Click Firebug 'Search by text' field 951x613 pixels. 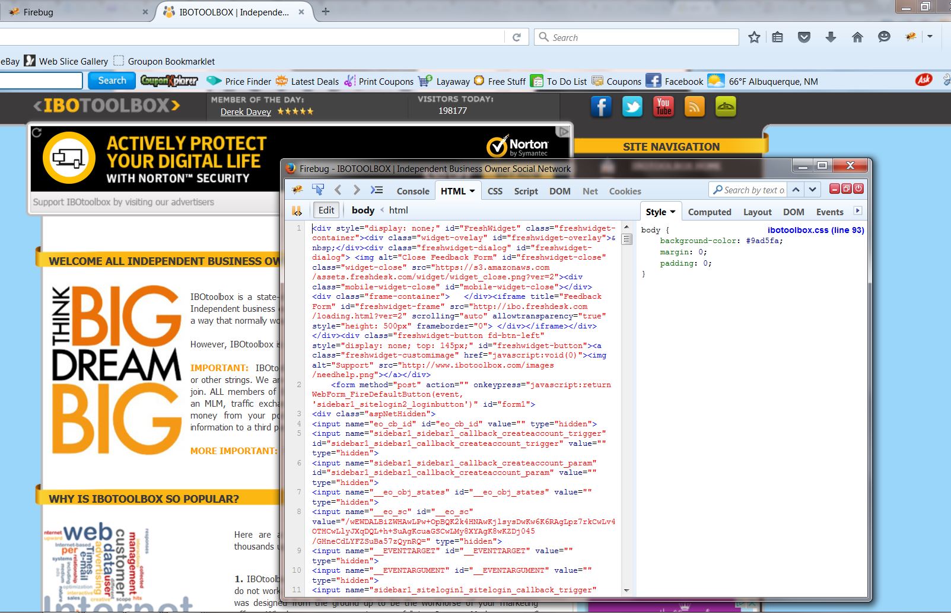click(748, 190)
